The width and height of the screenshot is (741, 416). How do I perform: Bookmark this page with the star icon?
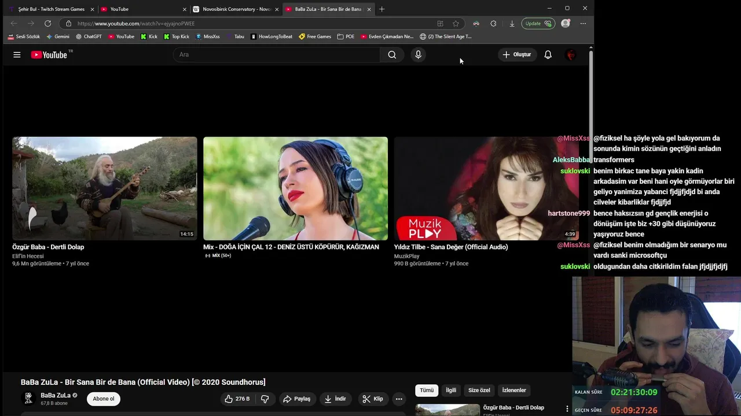click(x=456, y=24)
